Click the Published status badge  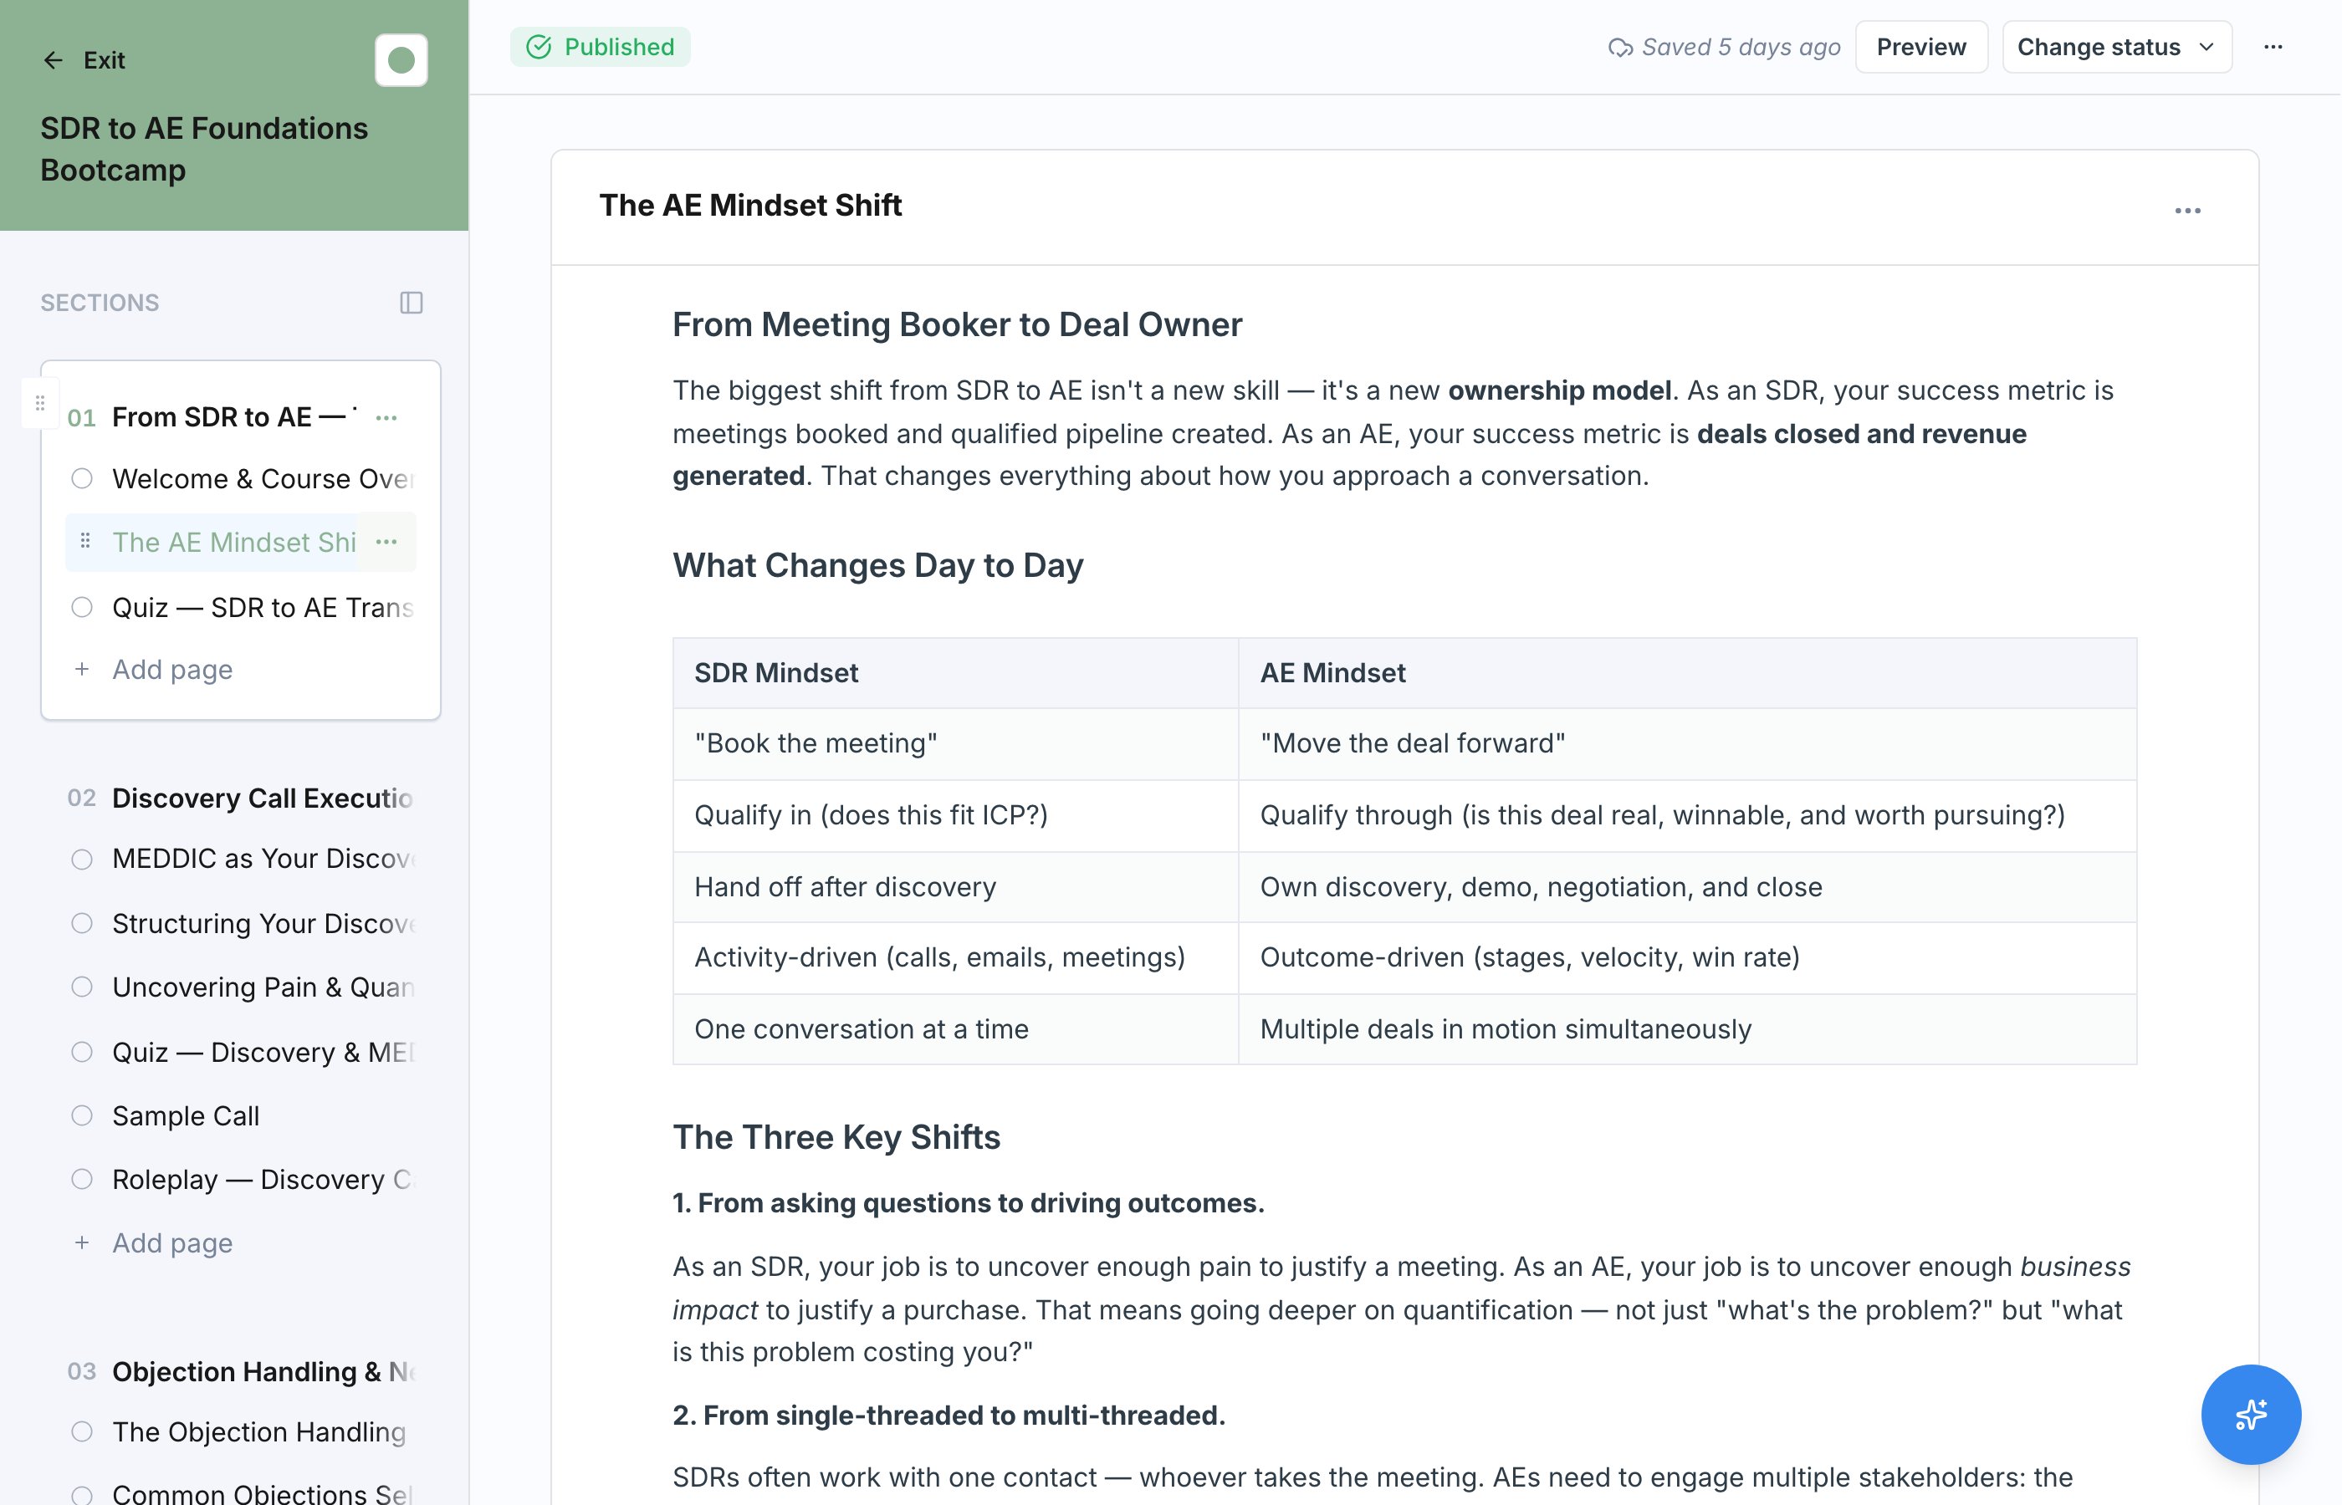(601, 47)
